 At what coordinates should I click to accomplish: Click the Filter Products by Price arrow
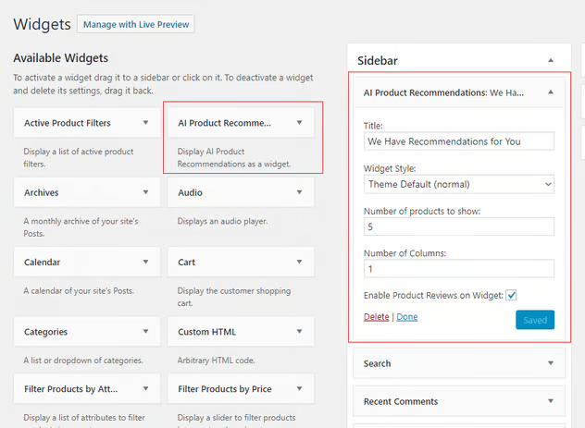[x=299, y=389]
